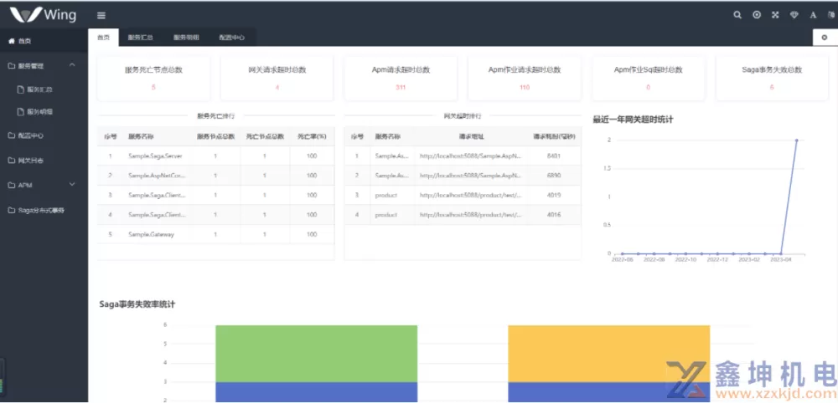Image resolution: width=838 pixels, height=403 pixels.
Task: Click the Saga事务失败总数 card
Action: (773, 78)
